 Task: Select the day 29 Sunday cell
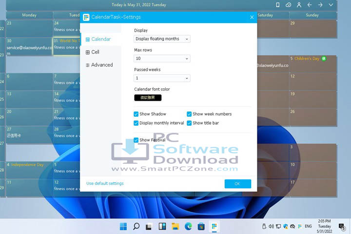coord(313,29)
